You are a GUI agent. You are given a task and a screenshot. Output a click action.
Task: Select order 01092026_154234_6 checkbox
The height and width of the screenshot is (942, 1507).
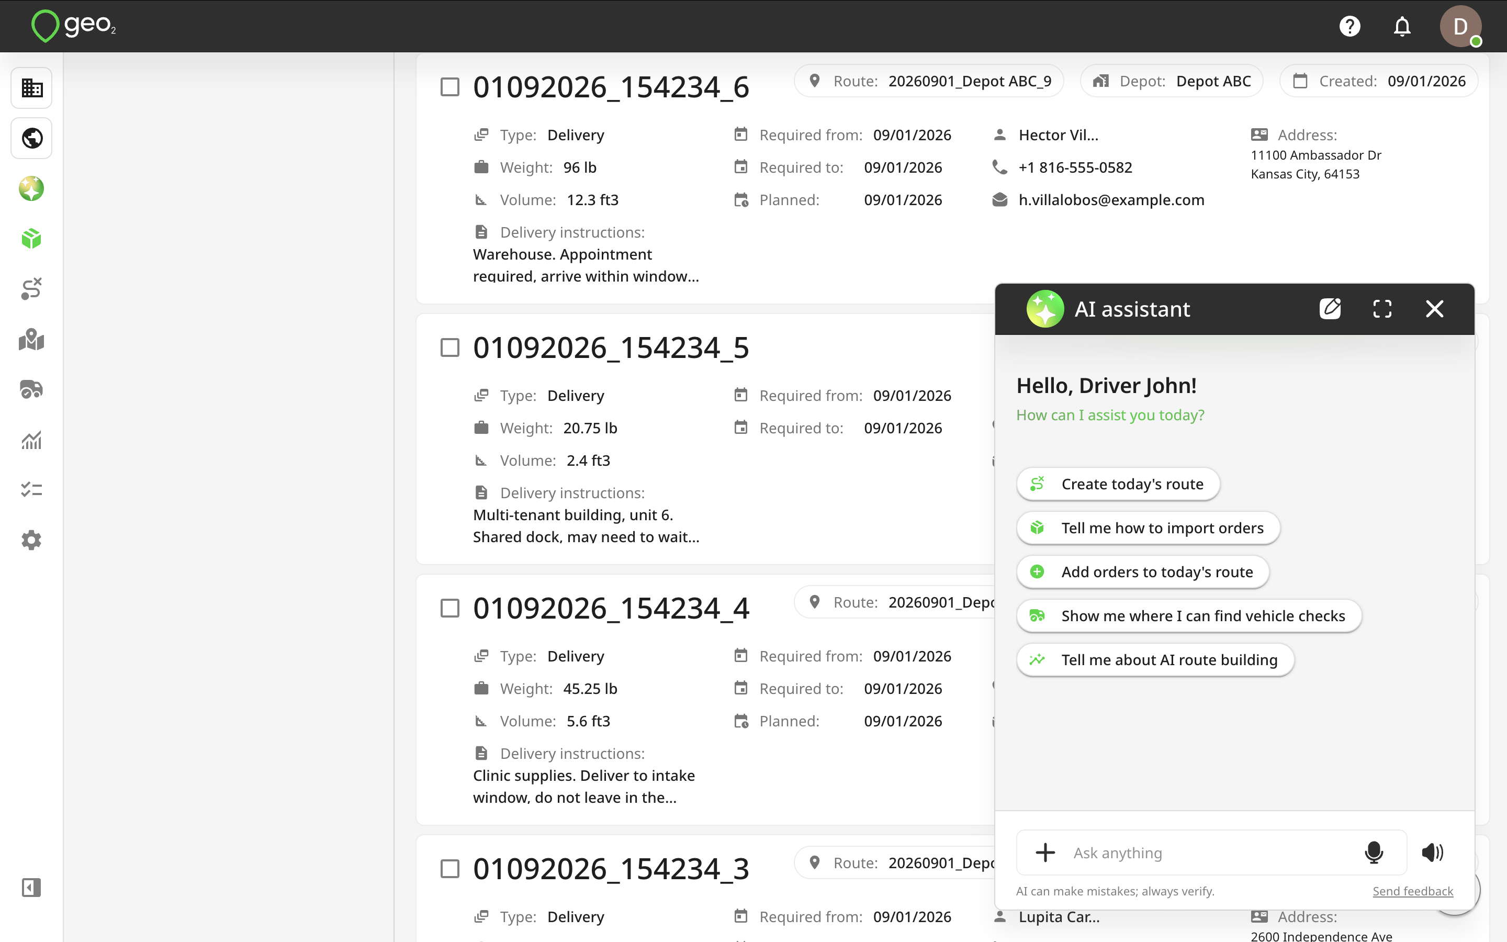point(449,86)
